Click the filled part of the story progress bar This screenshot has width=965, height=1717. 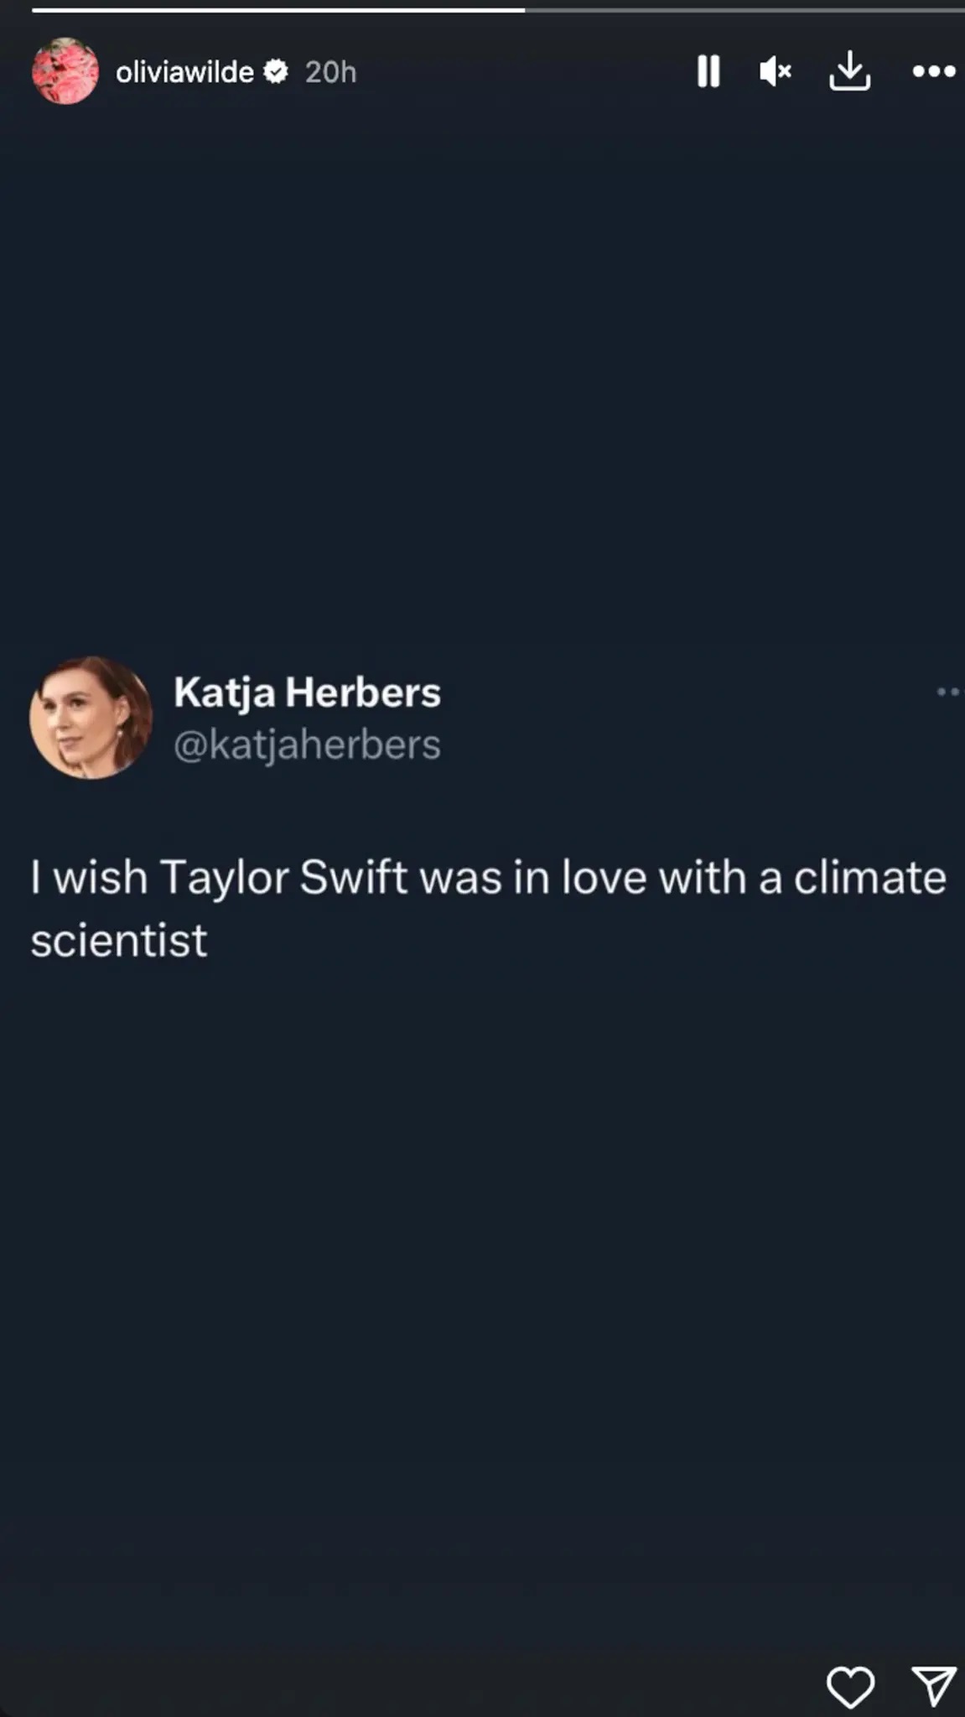(x=277, y=10)
